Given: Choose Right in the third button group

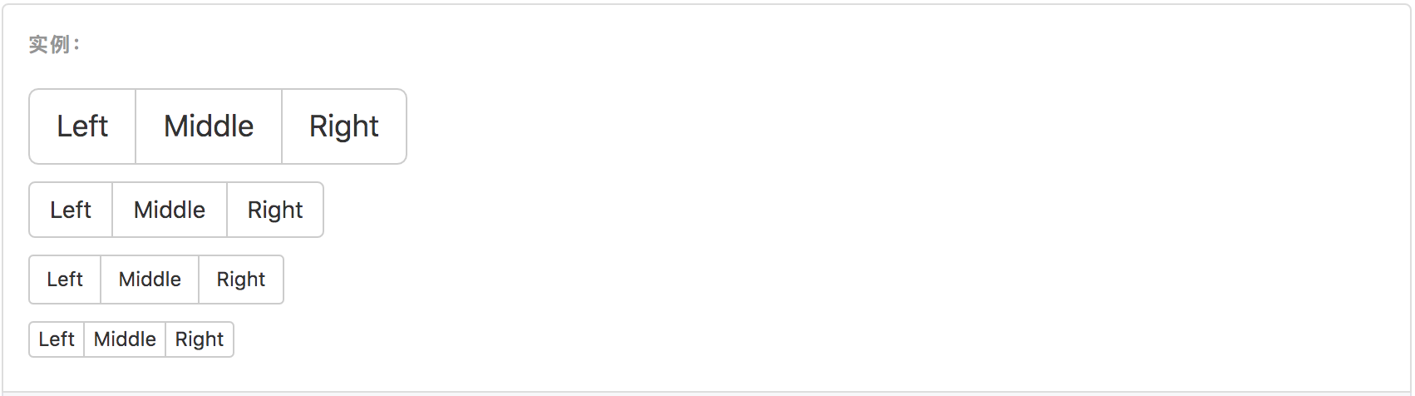Looking at the screenshot, I should [241, 280].
